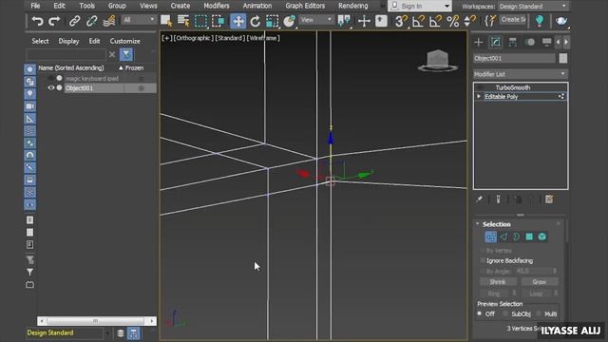
Task: Open the Modifier List dropdown
Action: (521, 74)
